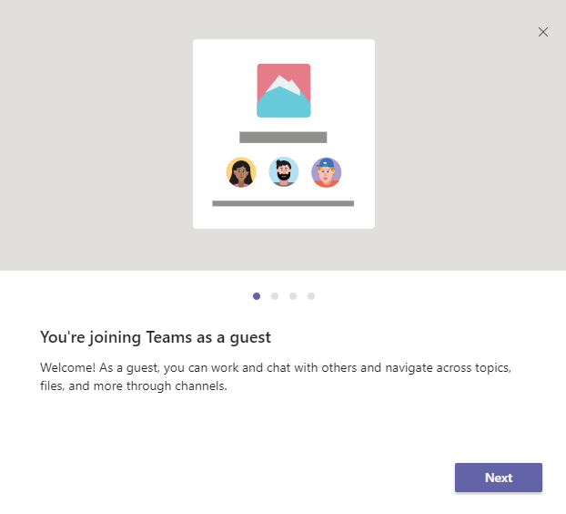Select the first pagination dot
Image resolution: width=566 pixels, height=514 pixels.
point(257,296)
